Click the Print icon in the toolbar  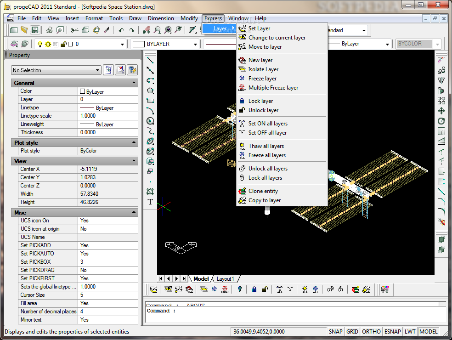[x=49, y=30]
